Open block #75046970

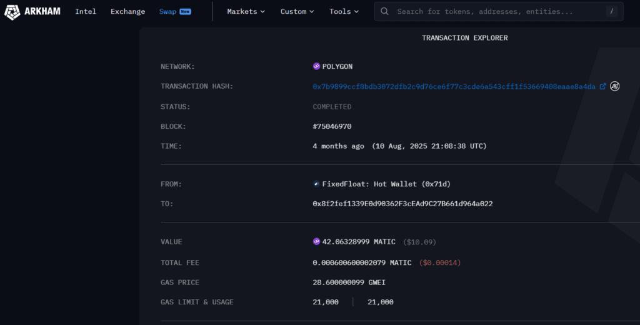[332, 126]
